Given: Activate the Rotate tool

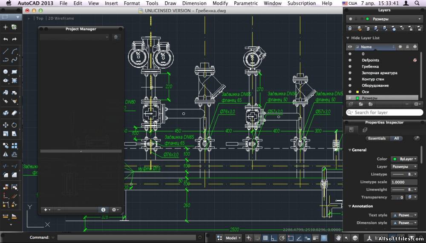Looking at the screenshot, I should [14, 125].
